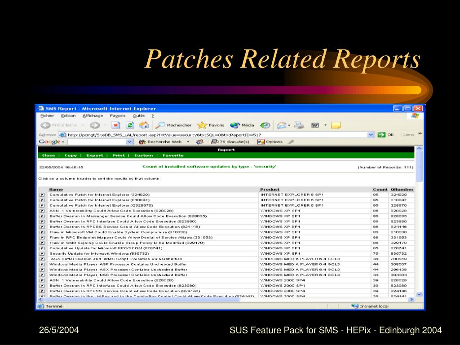Screen dimensions: 460x345
Task: Click the Forward navigation arrow
Action: coord(94,125)
